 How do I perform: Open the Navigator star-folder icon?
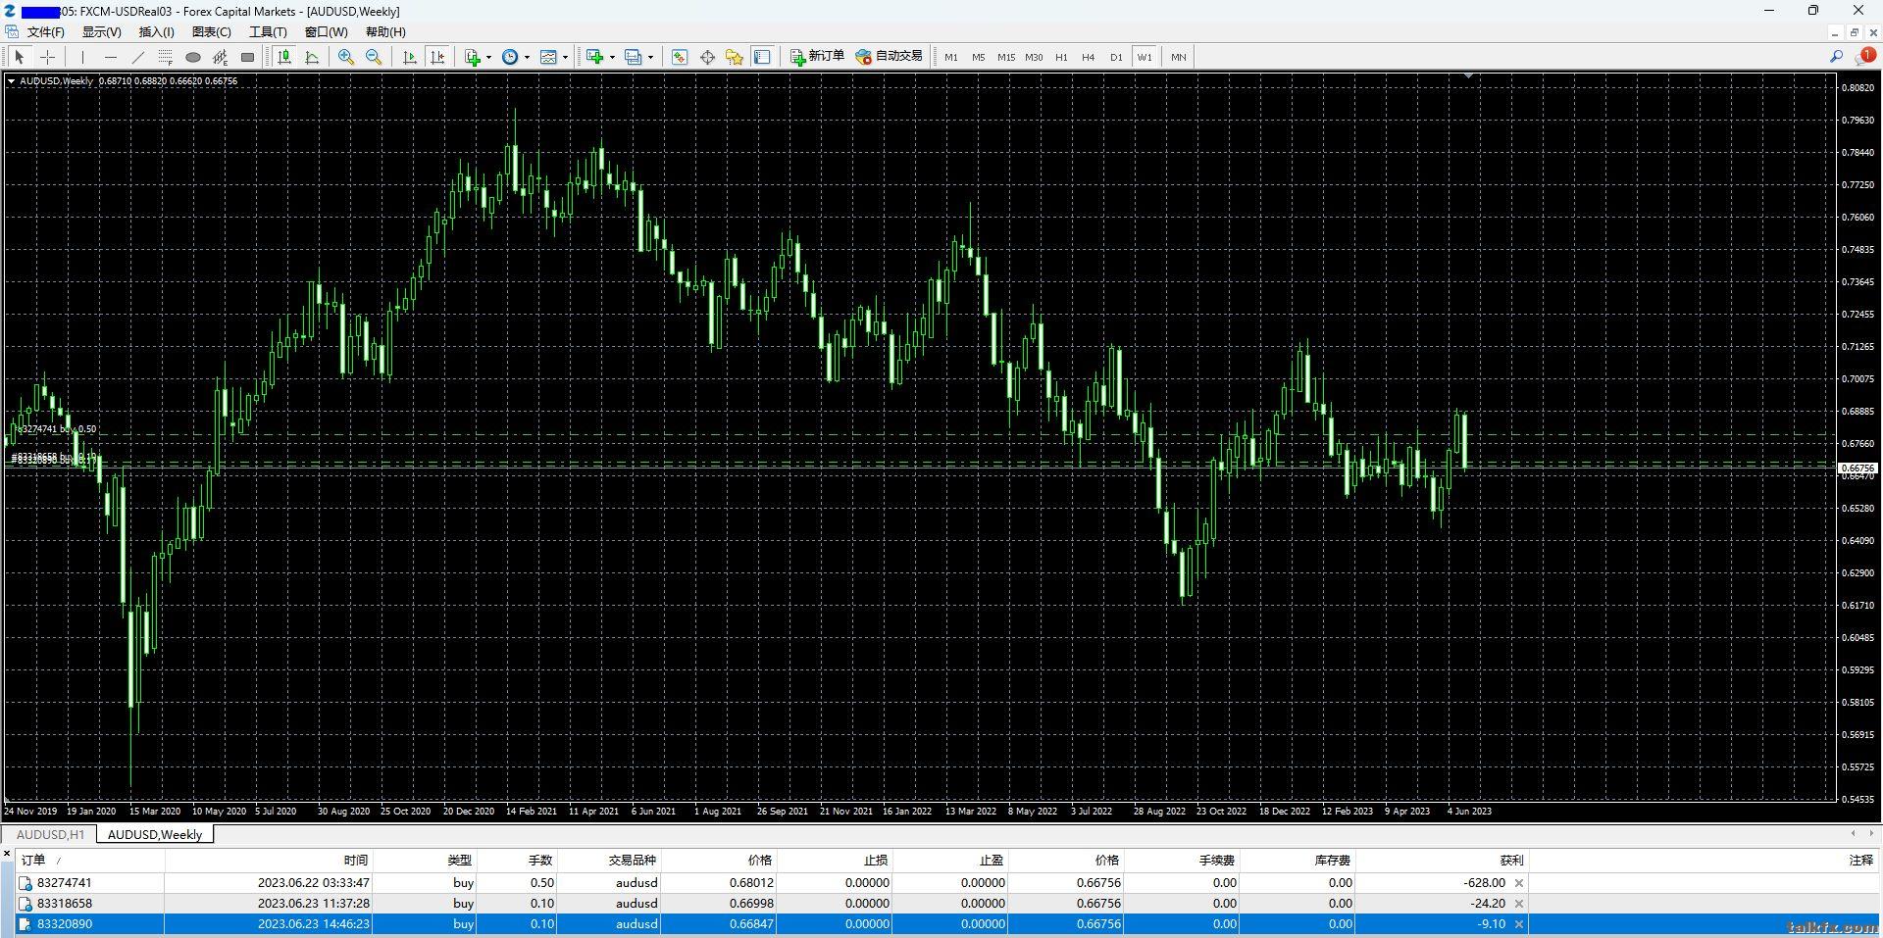coord(735,57)
